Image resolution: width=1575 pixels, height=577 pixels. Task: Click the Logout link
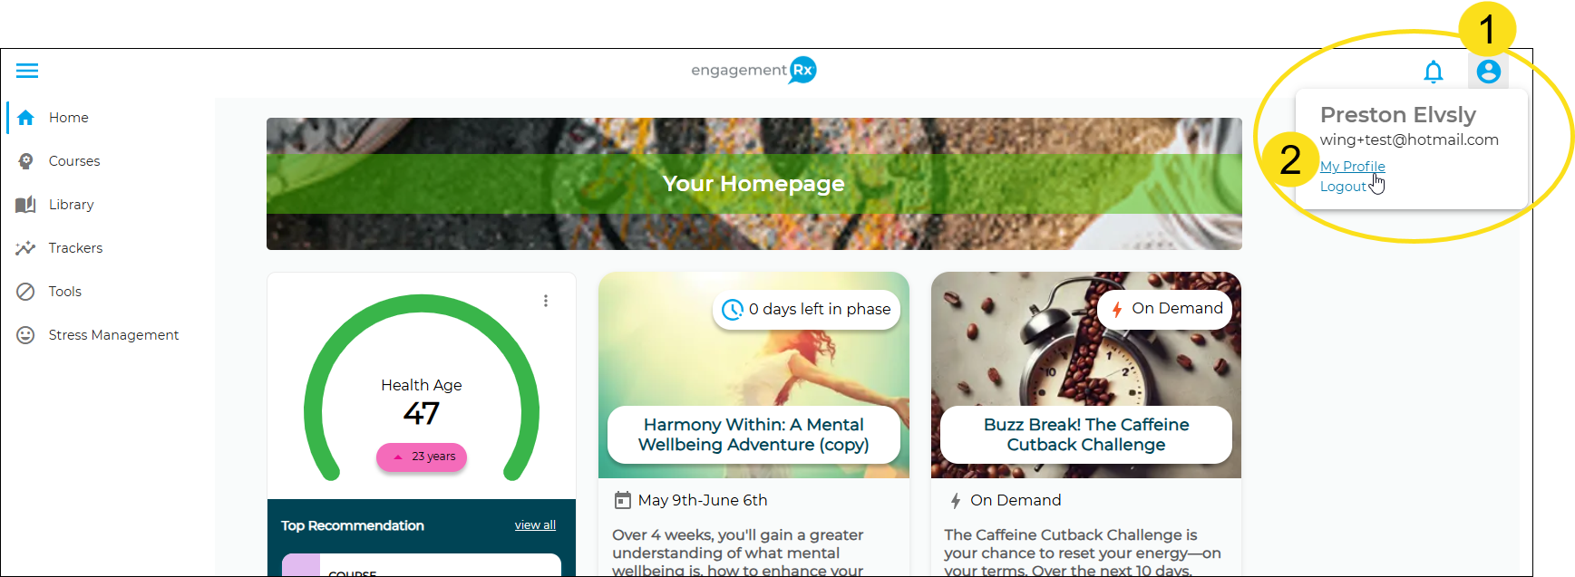[x=1343, y=187]
